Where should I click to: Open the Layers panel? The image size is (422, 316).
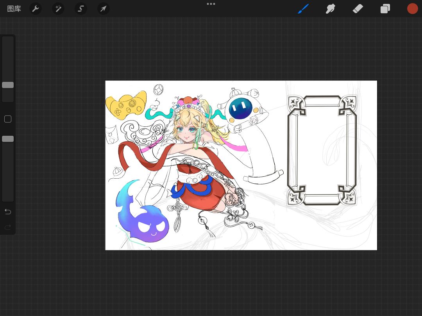(385, 9)
